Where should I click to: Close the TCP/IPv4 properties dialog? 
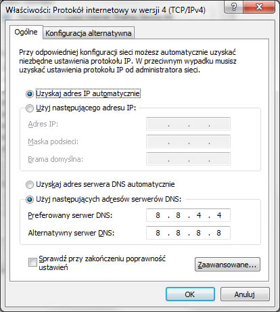(259, 7)
